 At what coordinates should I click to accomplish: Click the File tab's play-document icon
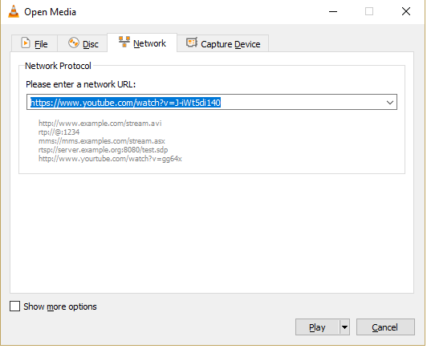(x=26, y=43)
